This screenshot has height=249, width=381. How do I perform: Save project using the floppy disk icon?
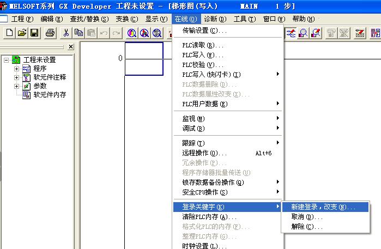pos(34,33)
